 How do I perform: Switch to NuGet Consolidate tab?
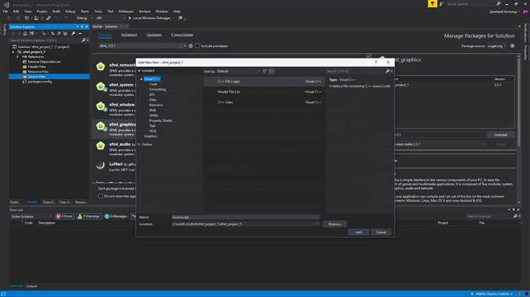(x=182, y=35)
